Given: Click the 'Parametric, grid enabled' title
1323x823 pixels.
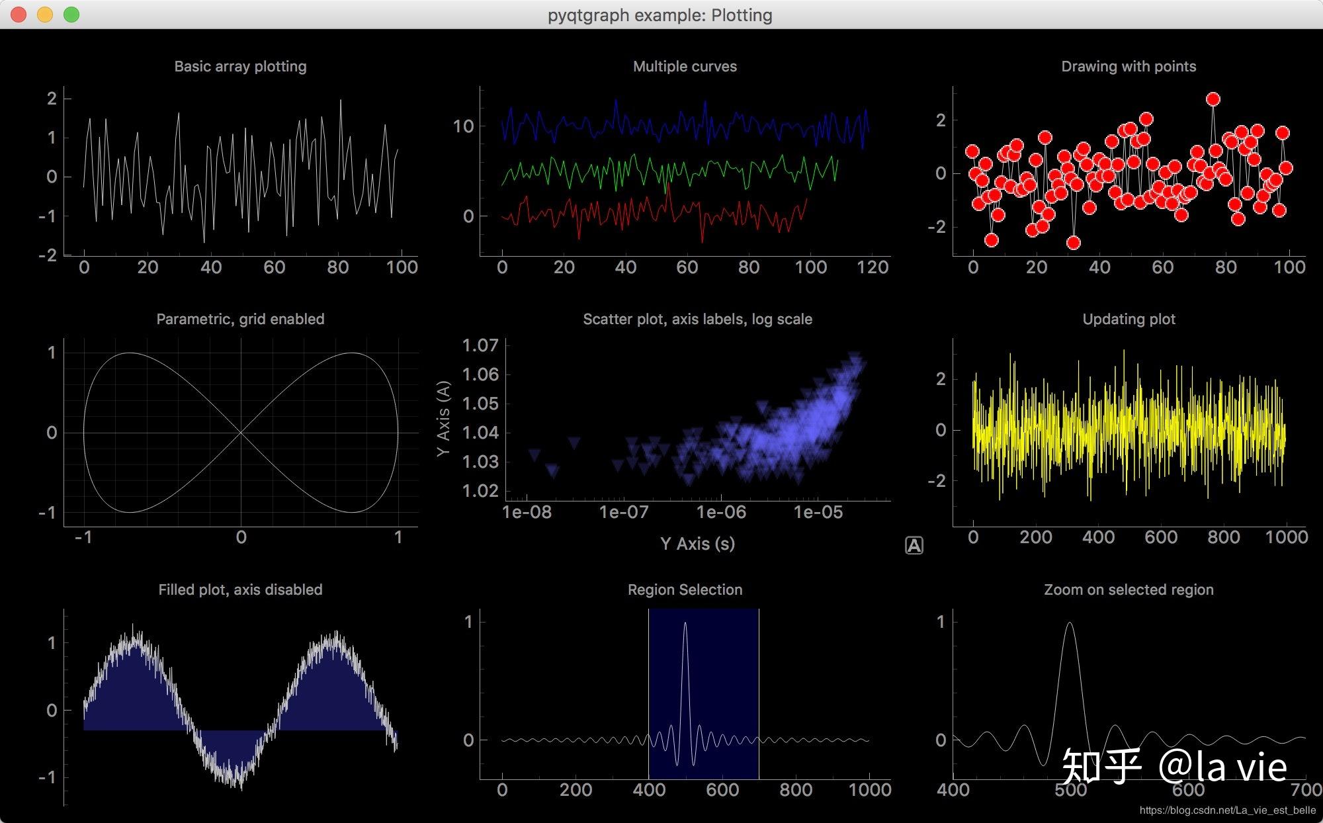Looking at the screenshot, I should click(x=240, y=319).
